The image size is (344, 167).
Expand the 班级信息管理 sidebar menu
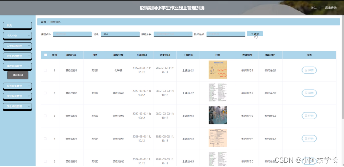tap(17, 56)
